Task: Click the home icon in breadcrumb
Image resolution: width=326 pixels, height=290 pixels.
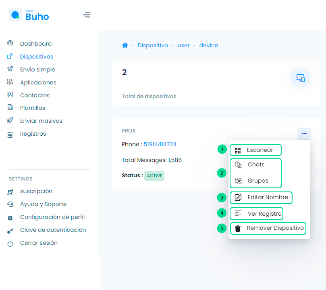Action: click(125, 45)
